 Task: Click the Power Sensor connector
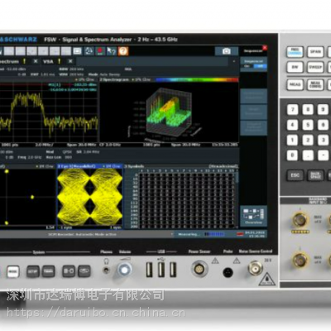pyautogui.click(x=199, y=268)
